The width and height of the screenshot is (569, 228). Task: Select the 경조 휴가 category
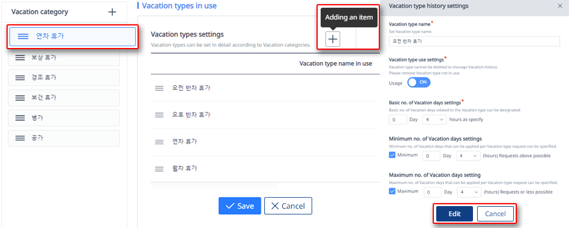64,78
